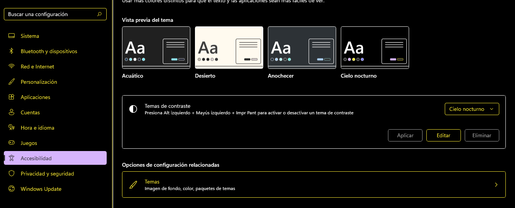Select the Desierto theme preview
The image size is (515, 208).
click(x=229, y=47)
